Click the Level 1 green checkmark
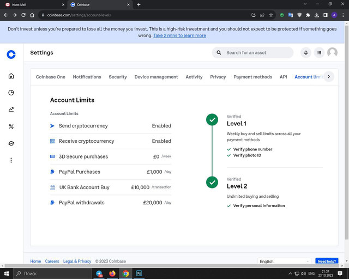349x279 pixels. click(x=212, y=120)
